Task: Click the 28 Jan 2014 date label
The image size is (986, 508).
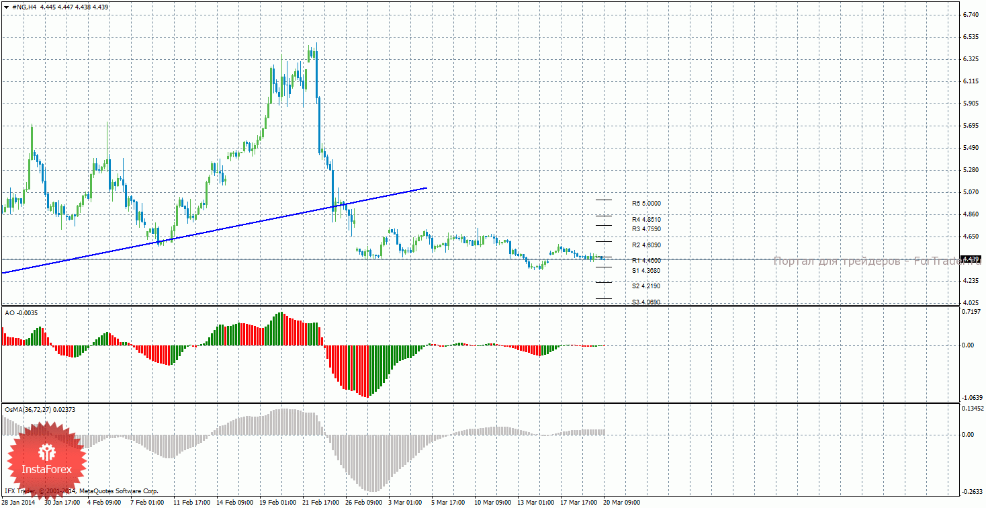Action: tap(20, 502)
